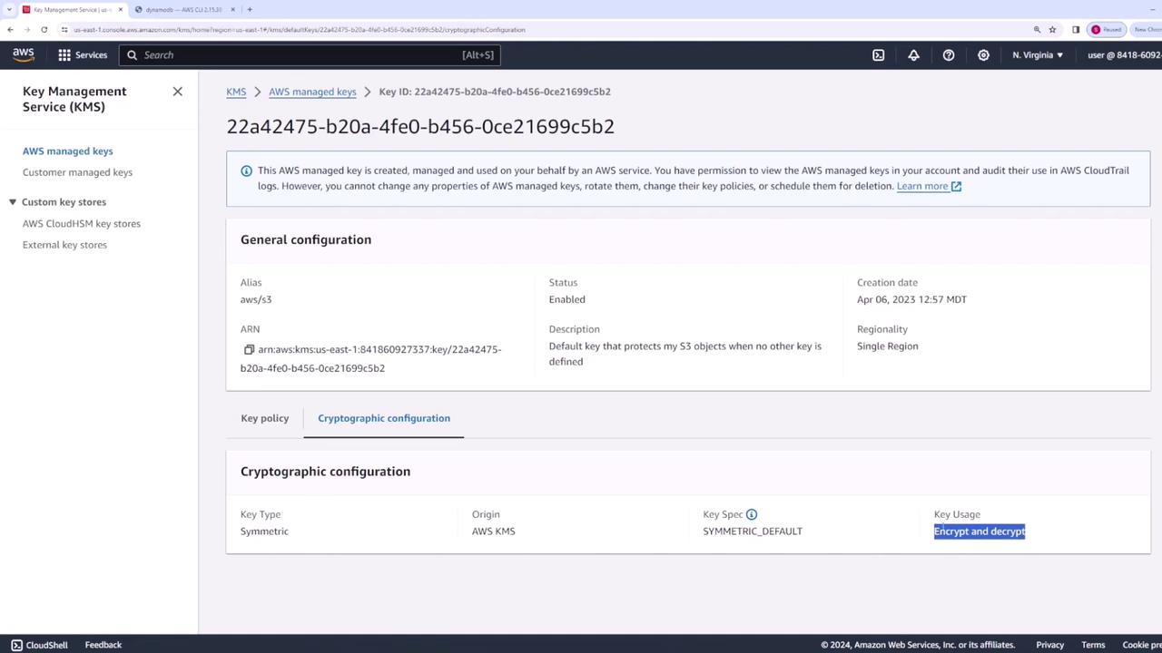This screenshot has width=1162, height=653.
Task: Click the paused browser profile button
Action: click(1107, 30)
